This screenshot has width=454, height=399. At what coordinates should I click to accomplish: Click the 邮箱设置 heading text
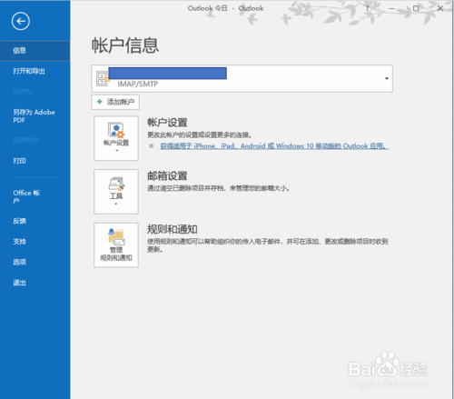click(x=167, y=176)
